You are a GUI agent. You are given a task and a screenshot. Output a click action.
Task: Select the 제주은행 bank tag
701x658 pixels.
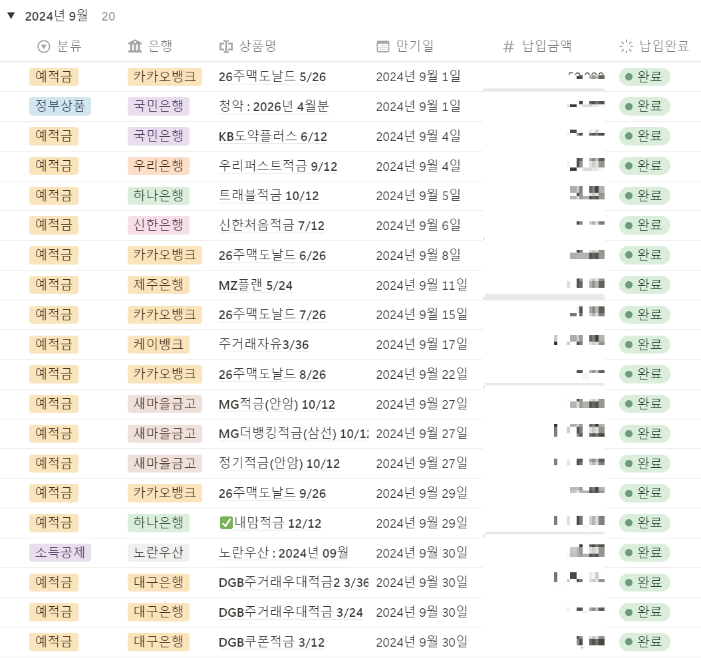coord(158,284)
